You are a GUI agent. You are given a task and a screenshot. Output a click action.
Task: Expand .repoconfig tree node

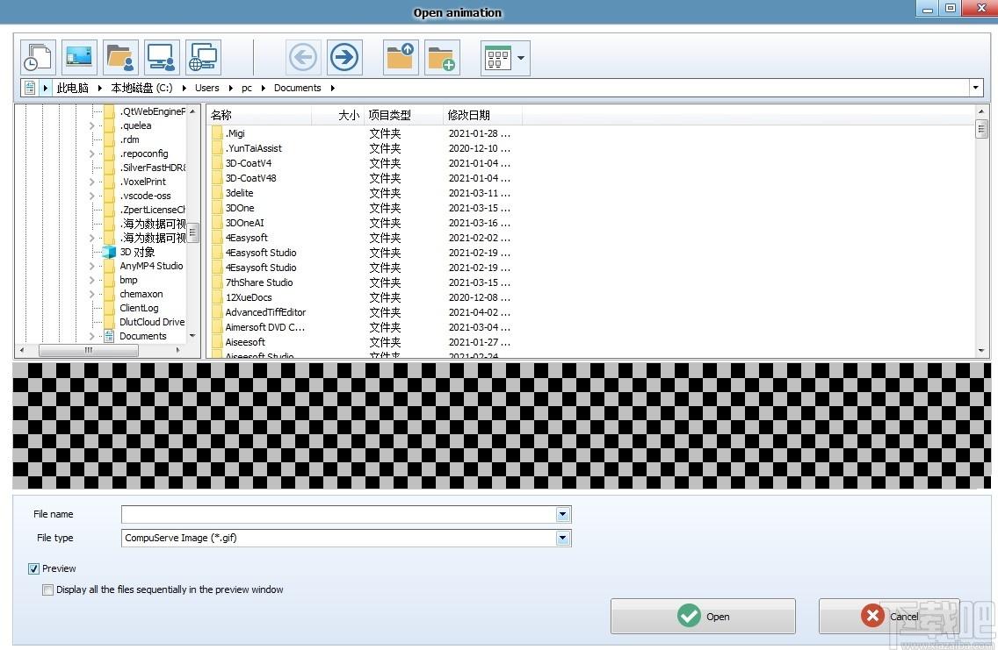[91, 154]
